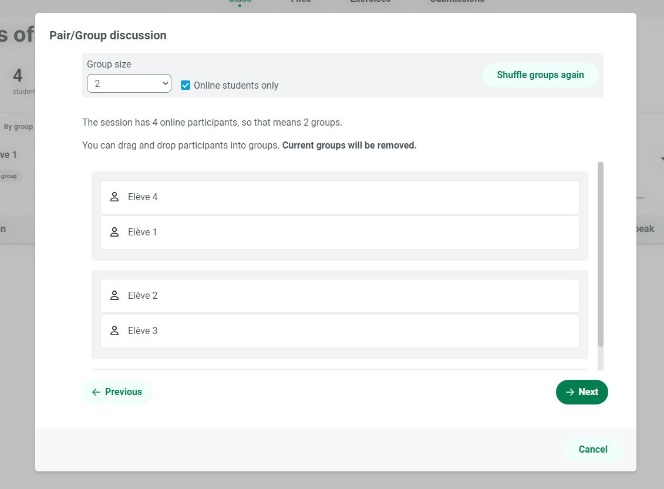Click the person icon beside Elève 2
The height and width of the screenshot is (489, 664).
[x=114, y=296]
